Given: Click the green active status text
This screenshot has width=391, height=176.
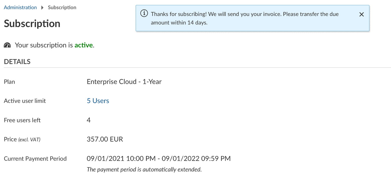Looking at the screenshot, I should coord(83,45).
